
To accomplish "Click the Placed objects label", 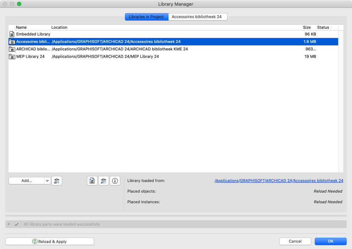I will pos(142,191).
